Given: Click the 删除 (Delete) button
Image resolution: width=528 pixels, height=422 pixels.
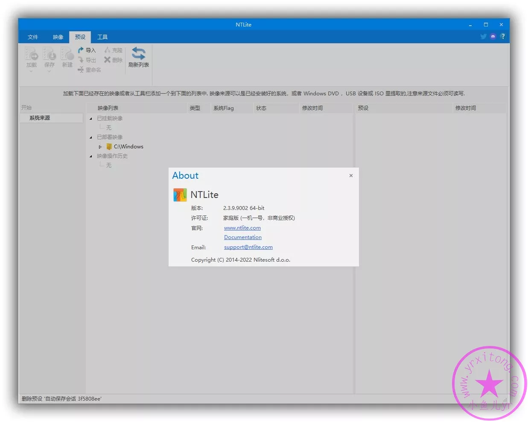Looking at the screenshot, I should click(x=114, y=60).
